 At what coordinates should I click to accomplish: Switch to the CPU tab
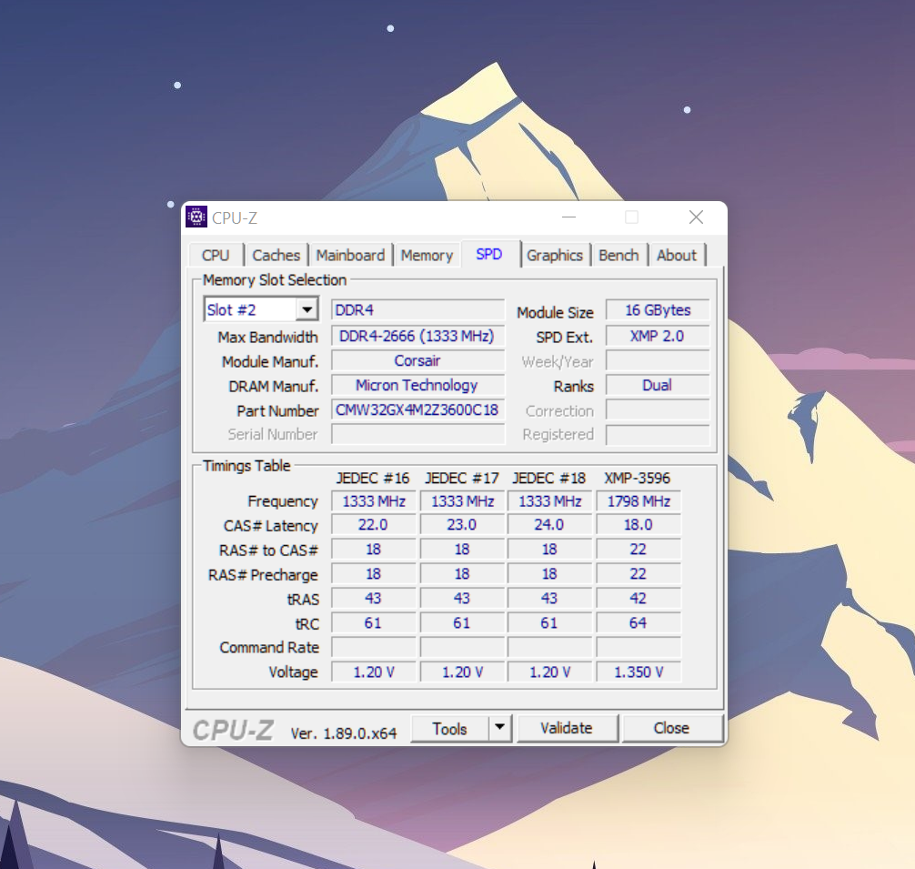coord(216,255)
